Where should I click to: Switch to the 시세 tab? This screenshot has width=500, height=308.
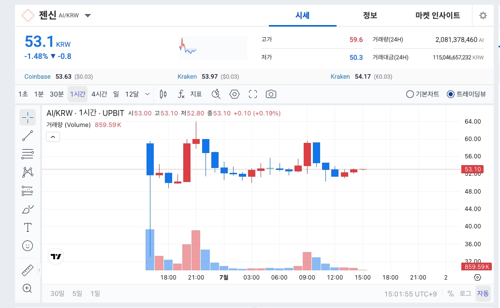(303, 15)
